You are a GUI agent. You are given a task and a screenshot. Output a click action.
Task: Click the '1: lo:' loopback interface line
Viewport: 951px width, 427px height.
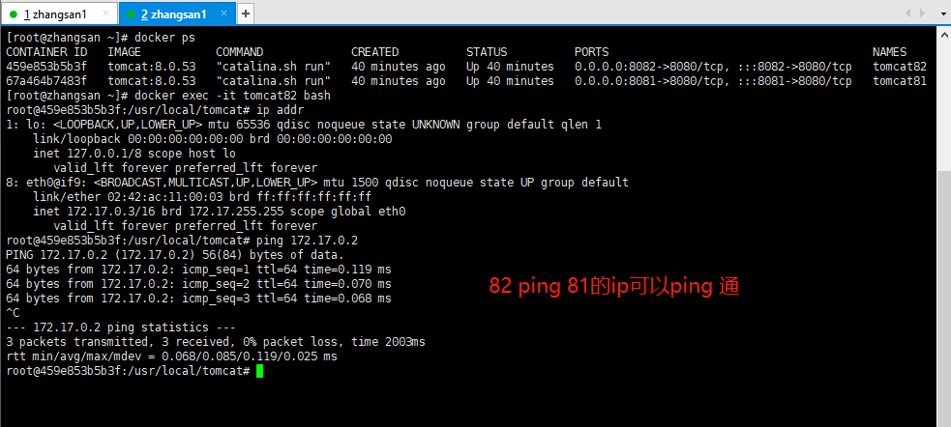click(x=304, y=125)
